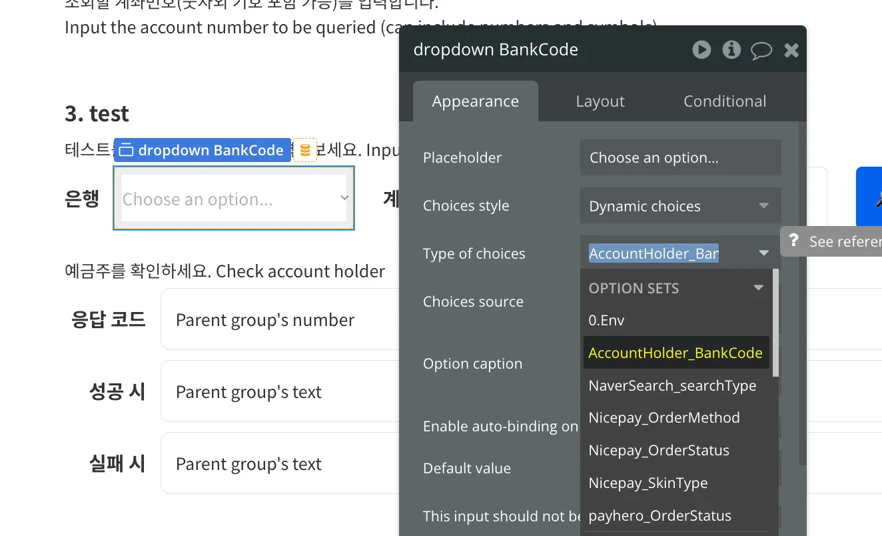Image resolution: width=882 pixels, height=536 pixels.
Task: Click the Placeholder text input field
Action: click(x=679, y=158)
